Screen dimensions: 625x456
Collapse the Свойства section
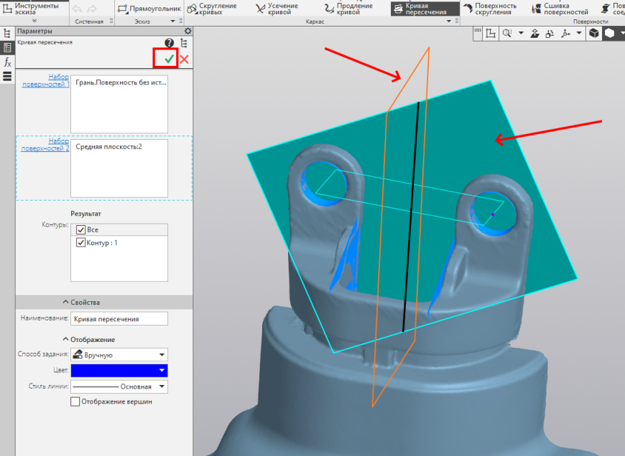[x=81, y=303]
